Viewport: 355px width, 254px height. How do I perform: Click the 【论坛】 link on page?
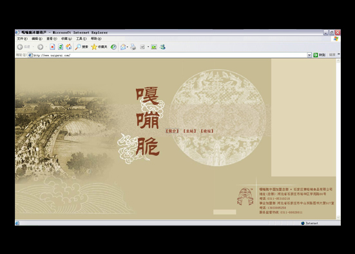point(207,131)
